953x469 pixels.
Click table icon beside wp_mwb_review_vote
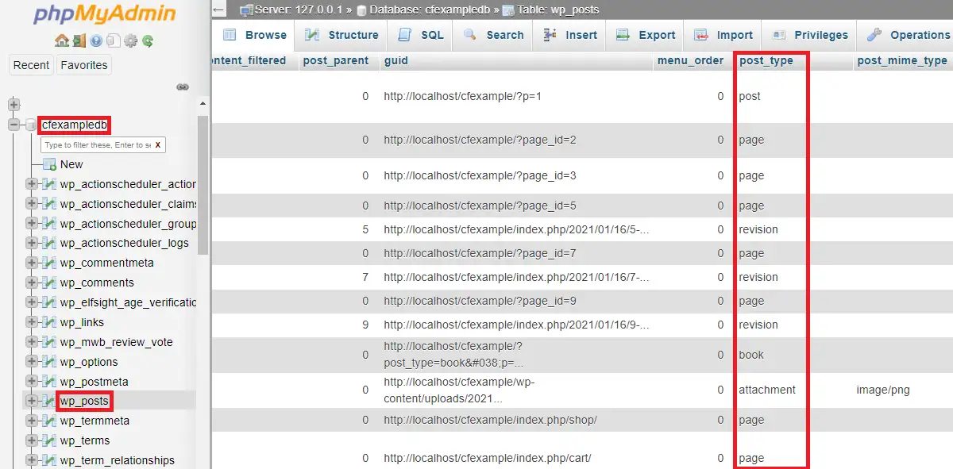(49, 342)
